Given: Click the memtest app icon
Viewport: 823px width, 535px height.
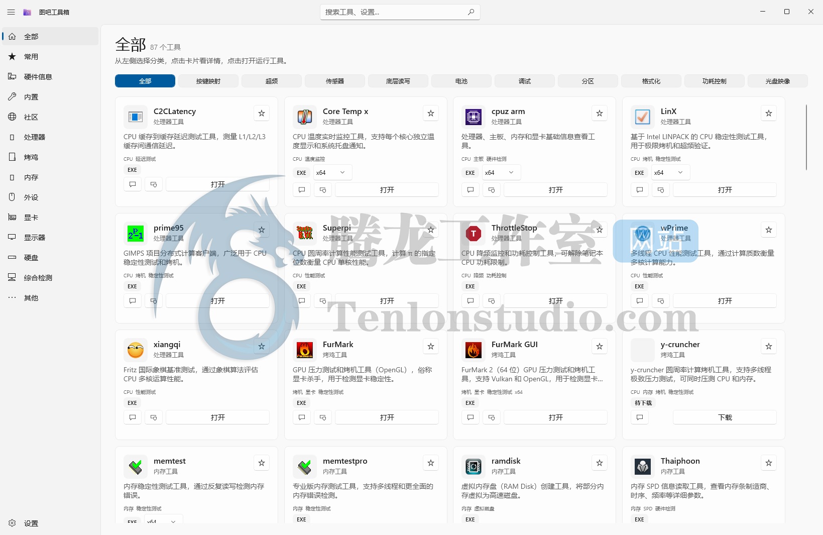Looking at the screenshot, I should pos(136,467).
